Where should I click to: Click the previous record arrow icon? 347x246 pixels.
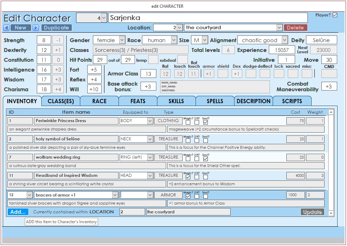coord(6,28)
